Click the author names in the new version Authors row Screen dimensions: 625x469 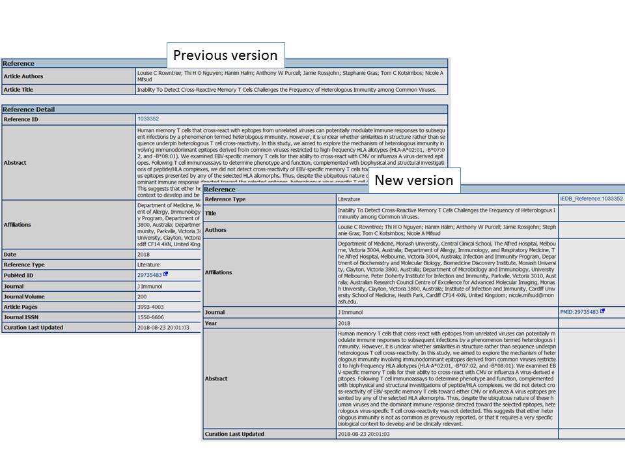(x=447, y=230)
